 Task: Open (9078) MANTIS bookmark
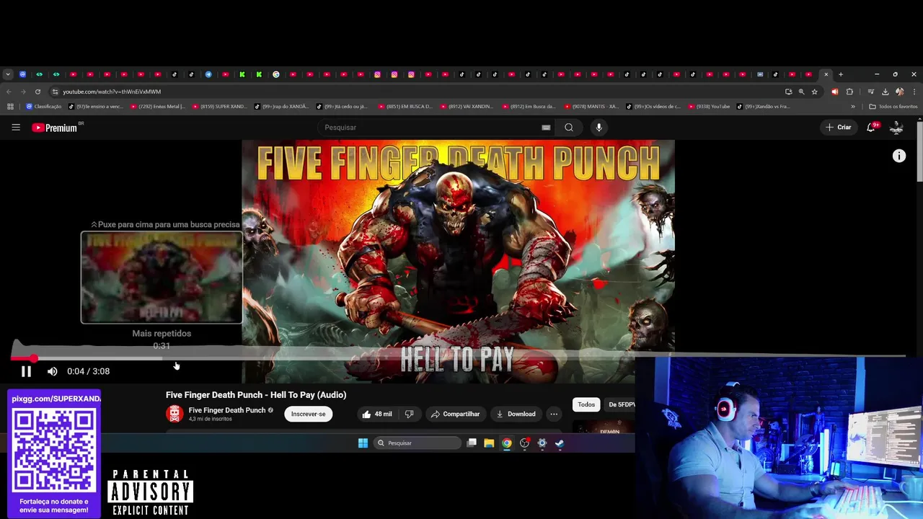[x=591, y=107]
